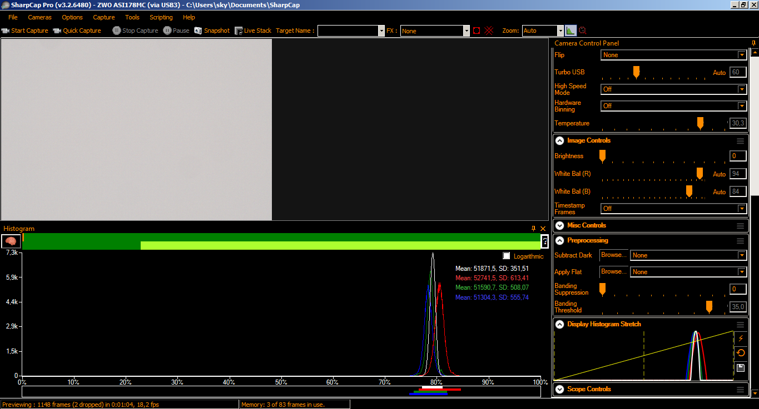Click the White Bal (R) slider handle
The height and width of the screenshot is (409, 759).
[700, 174]
